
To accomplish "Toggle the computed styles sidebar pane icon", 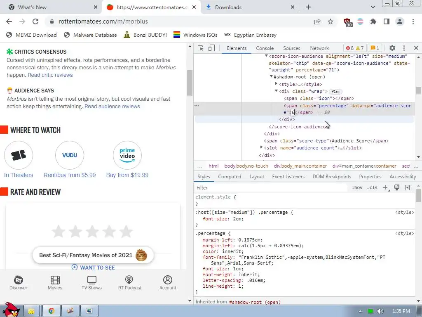I will pyautogui.click(x=408, y=188).
